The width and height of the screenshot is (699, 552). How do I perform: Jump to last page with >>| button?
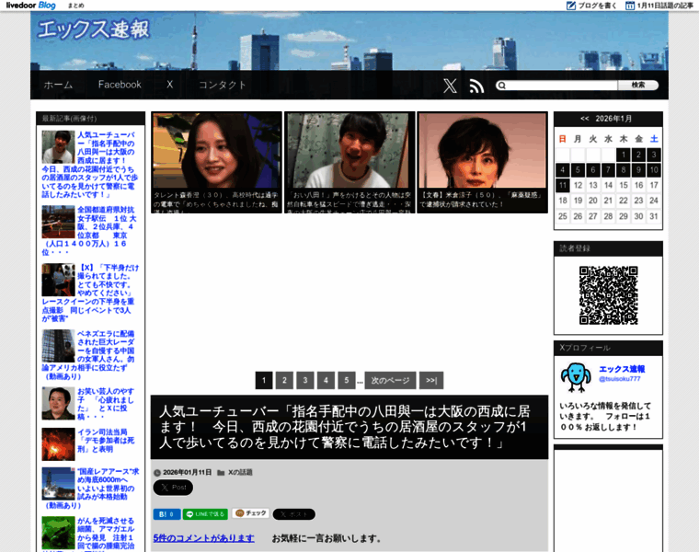click(431, 380)
